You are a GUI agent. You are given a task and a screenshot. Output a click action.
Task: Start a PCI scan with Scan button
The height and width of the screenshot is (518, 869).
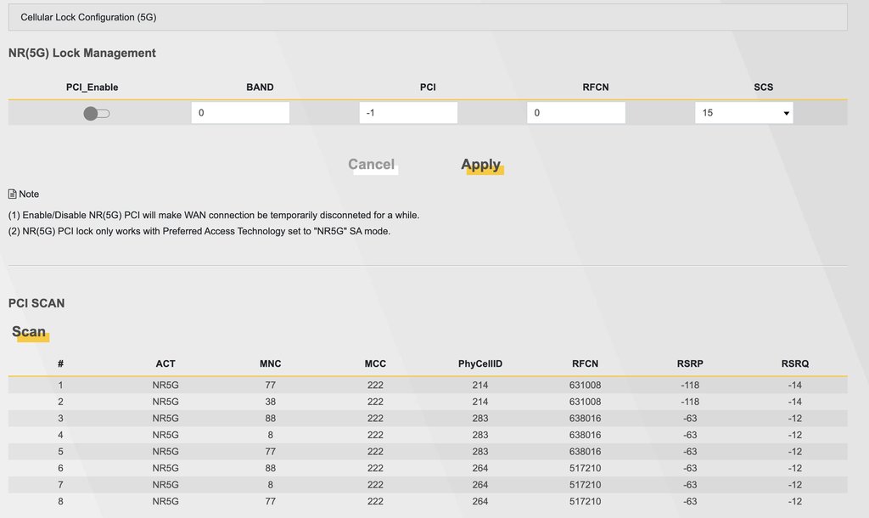[x=29, y=332]
